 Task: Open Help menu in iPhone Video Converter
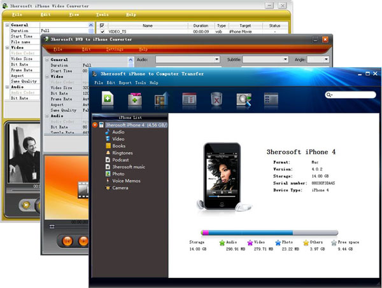click(131, 15)
